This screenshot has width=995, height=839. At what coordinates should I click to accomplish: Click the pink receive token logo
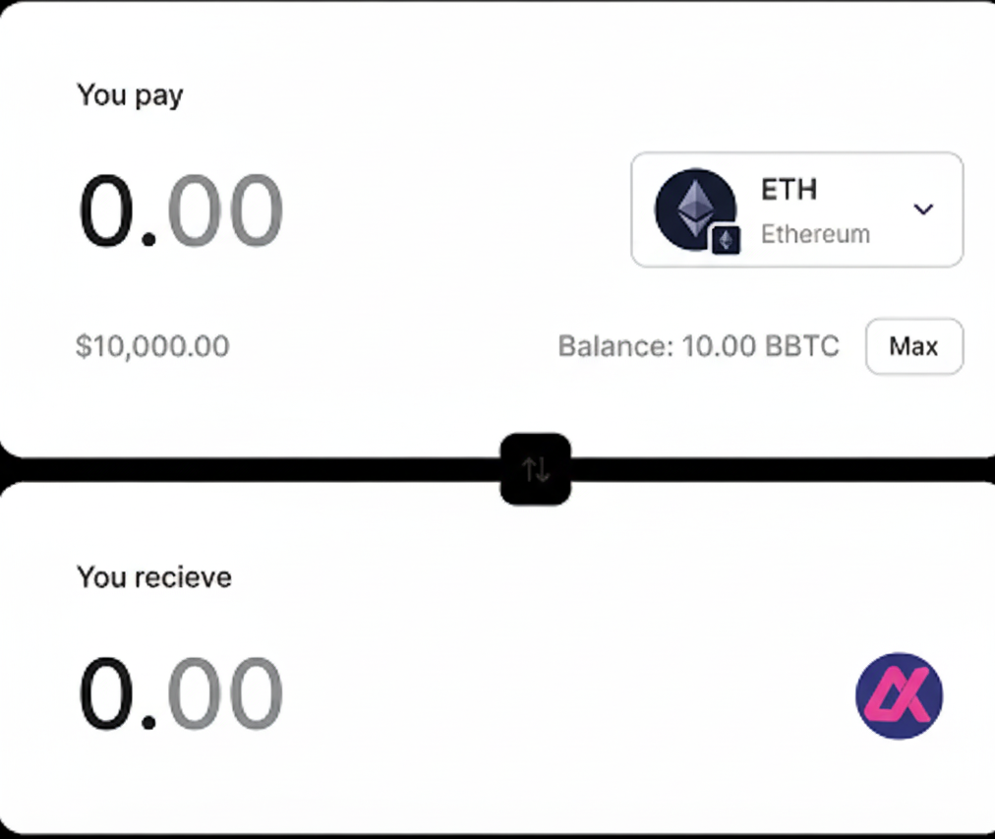tap(899, 695)
